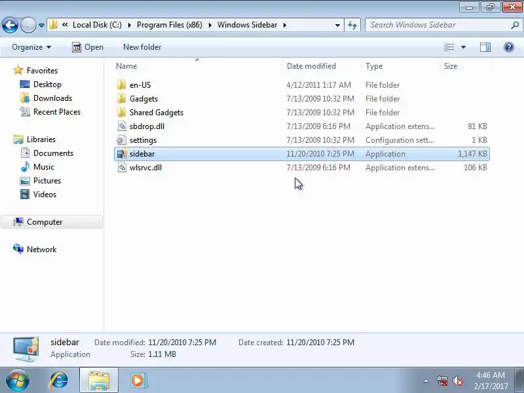This screenshot has height=393, width=524.
Task: Click Configuration sett... type of settings
Action: pos(400,140)
